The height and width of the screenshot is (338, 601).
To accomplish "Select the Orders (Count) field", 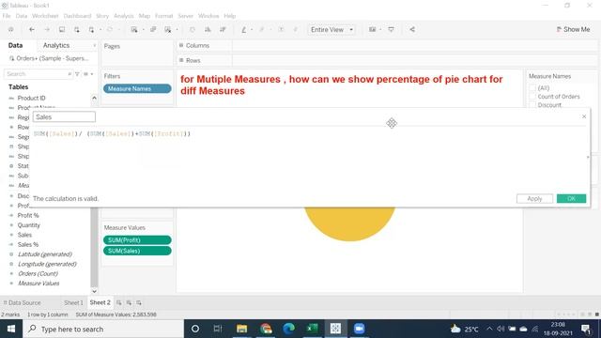I will [38, 273].
